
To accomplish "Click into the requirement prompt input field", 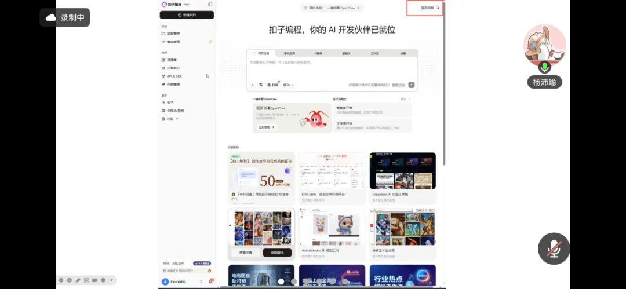I will pos(332,68).
